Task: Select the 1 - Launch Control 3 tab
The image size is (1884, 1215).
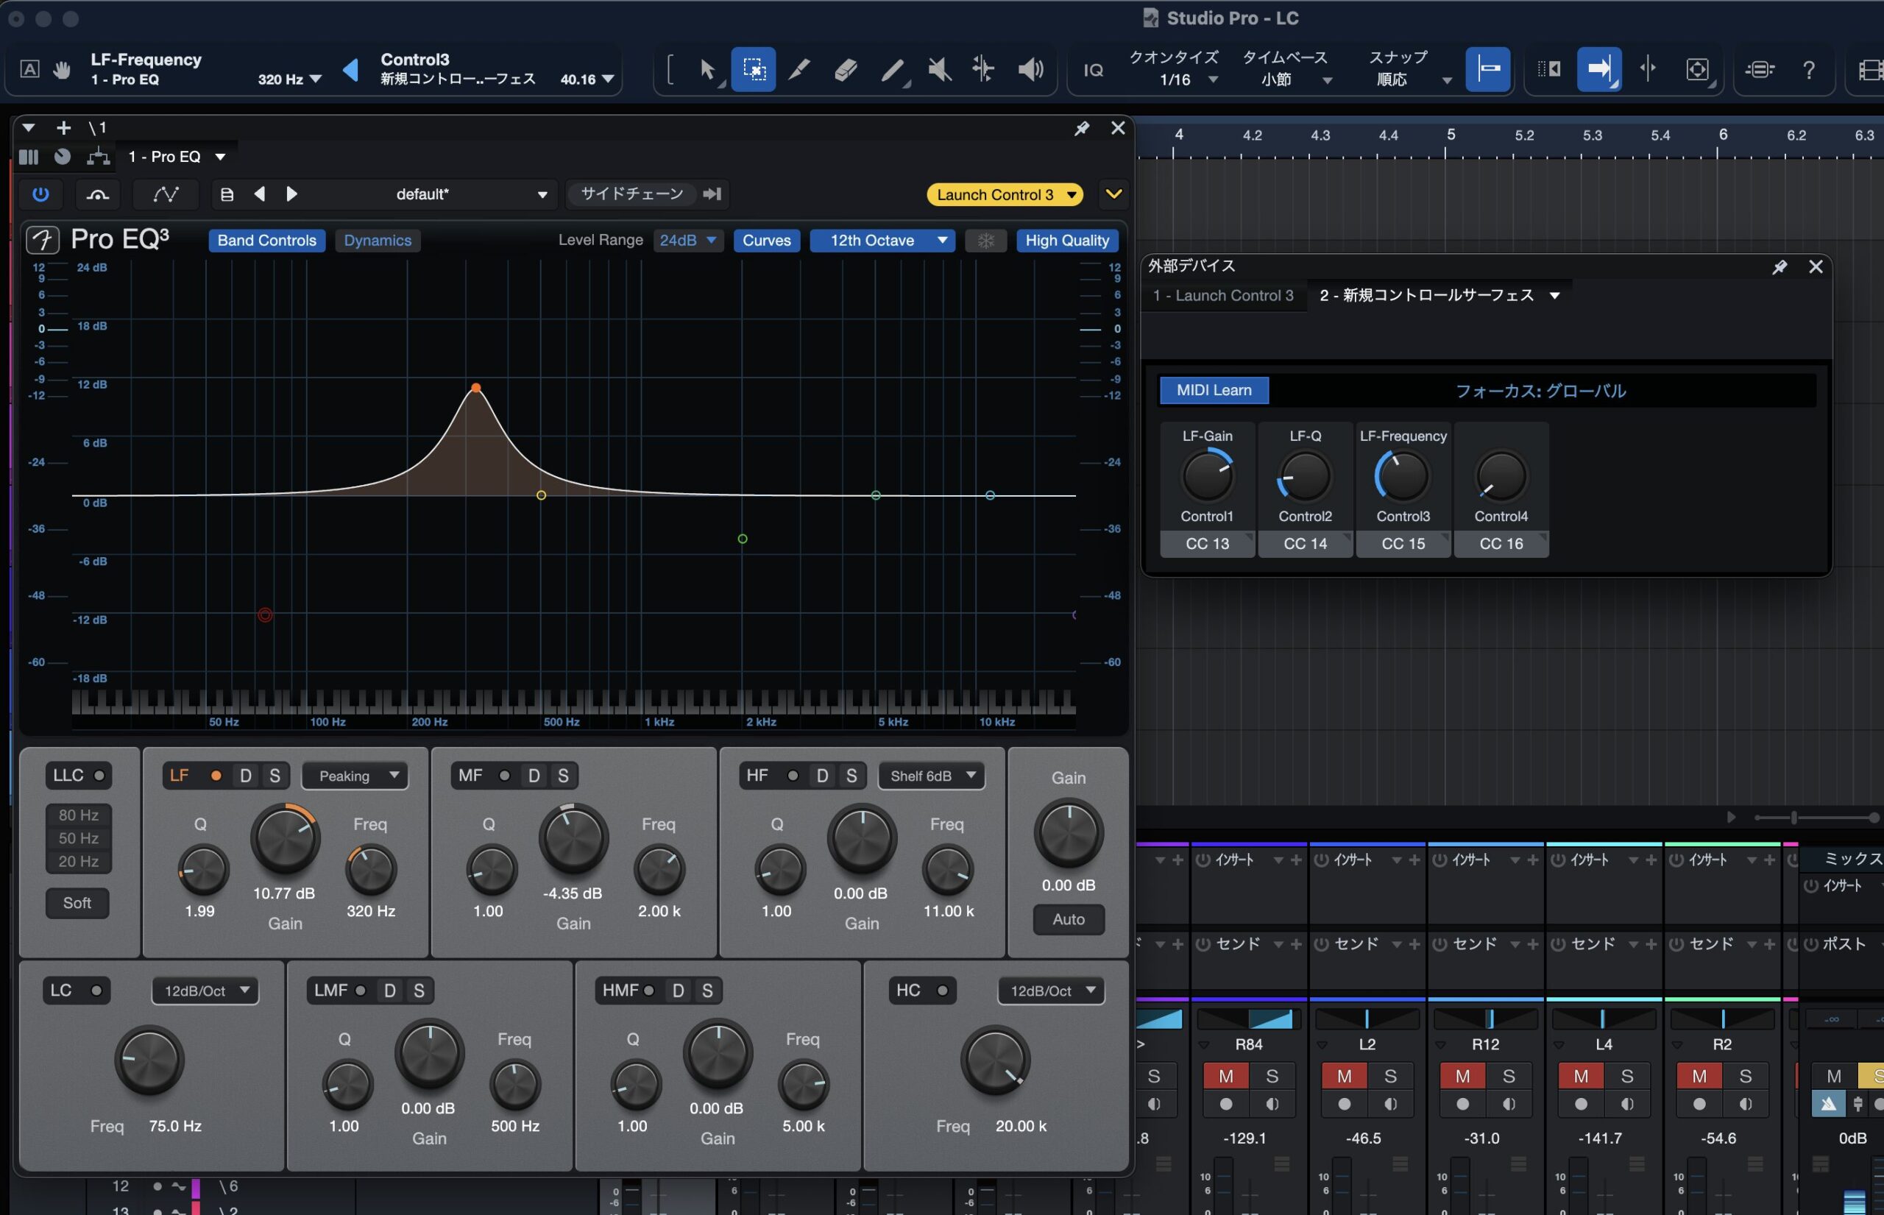Action: coord(1223,296)
